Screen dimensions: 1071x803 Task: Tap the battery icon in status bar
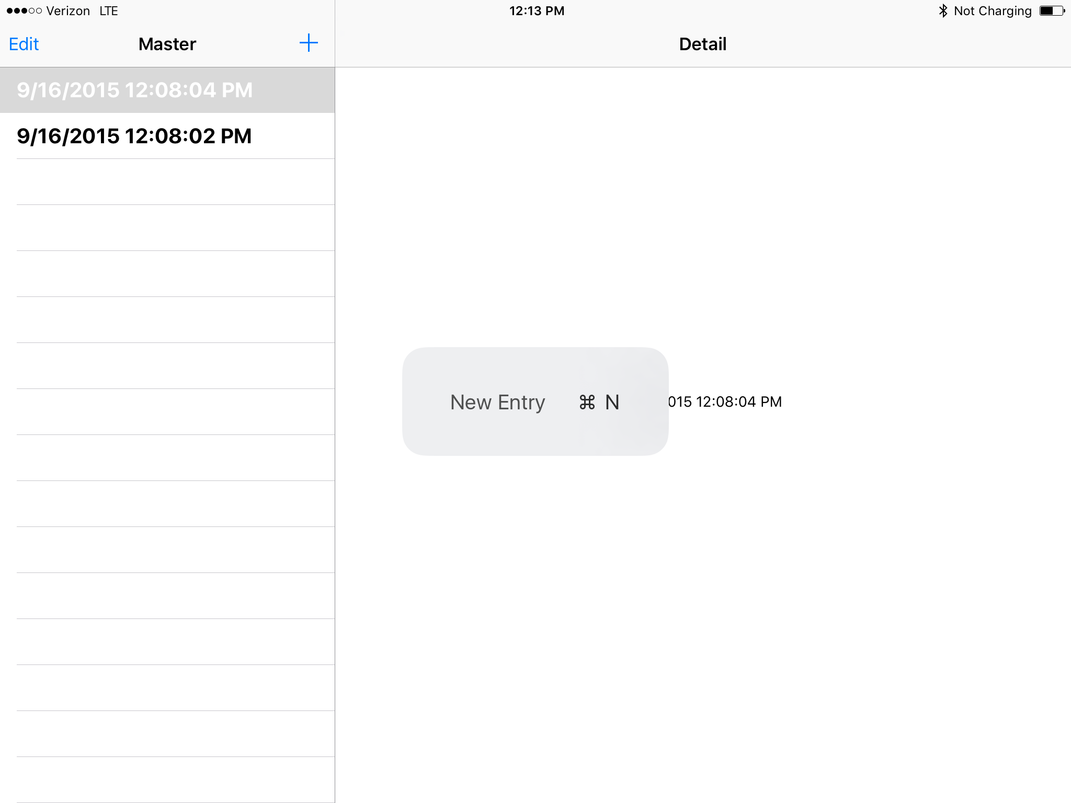tap(1051, 10)
